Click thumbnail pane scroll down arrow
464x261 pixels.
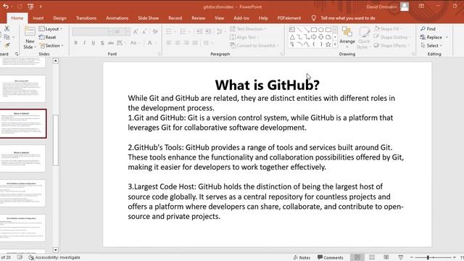tap(55, 250)
